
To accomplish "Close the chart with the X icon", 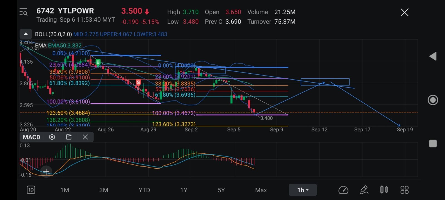I will pyautogui.click(x=404, y=12).
